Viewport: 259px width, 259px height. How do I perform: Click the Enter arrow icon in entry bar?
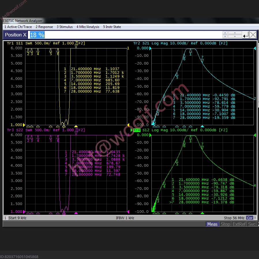click(246, 35)
